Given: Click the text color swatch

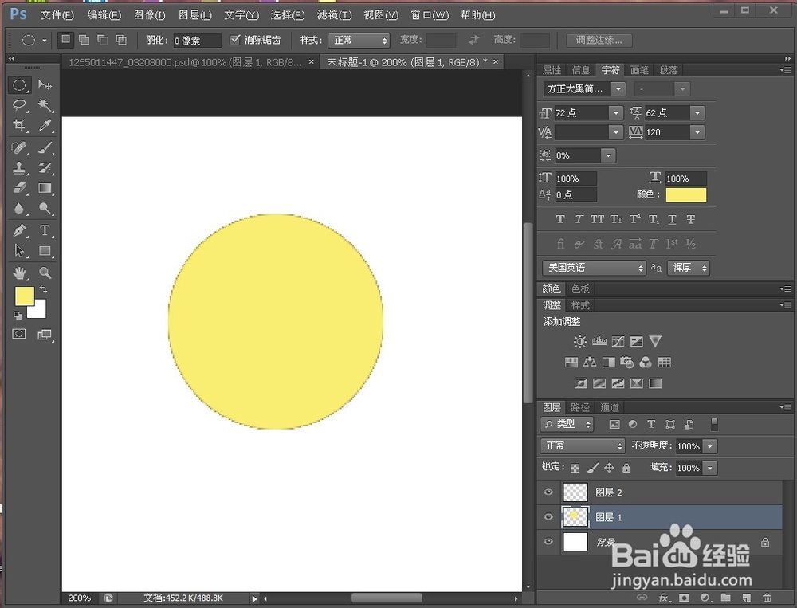Looking at the screenshot, I should coord(685,194).
